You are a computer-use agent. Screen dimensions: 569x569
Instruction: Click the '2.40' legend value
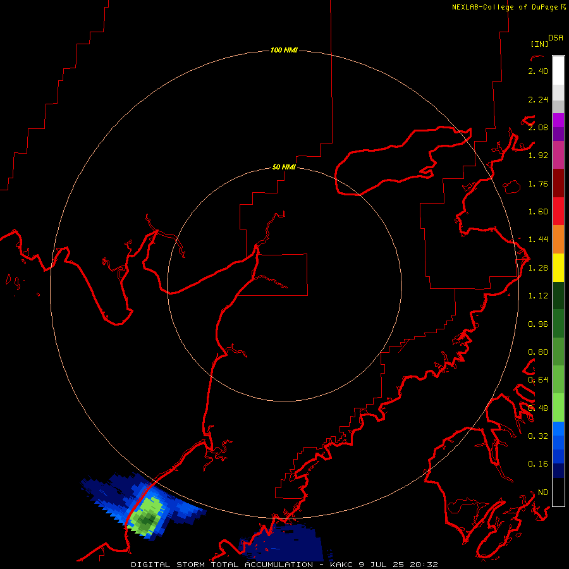tap(538, 71)
